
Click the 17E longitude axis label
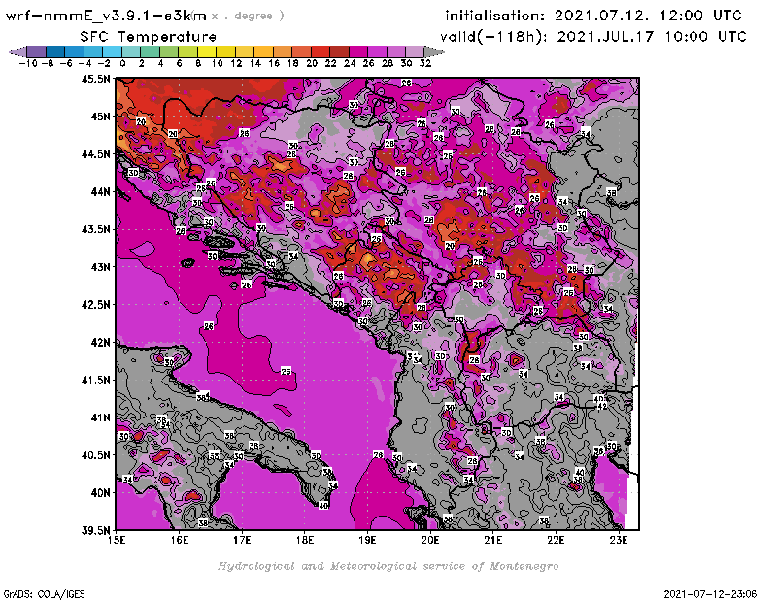(242, 540)
